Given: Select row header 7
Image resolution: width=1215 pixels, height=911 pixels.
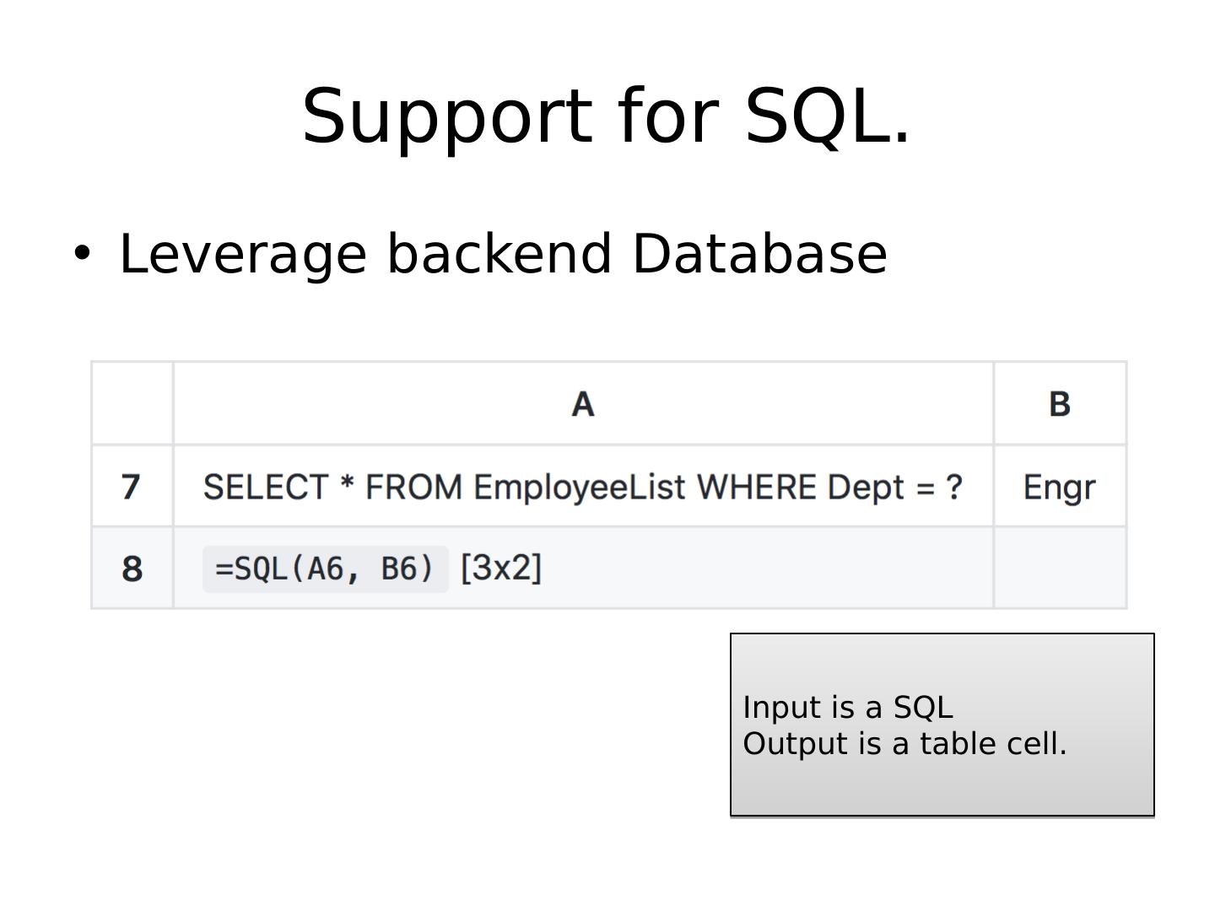Looking at the screenshot, I should [x=132, y=487].
